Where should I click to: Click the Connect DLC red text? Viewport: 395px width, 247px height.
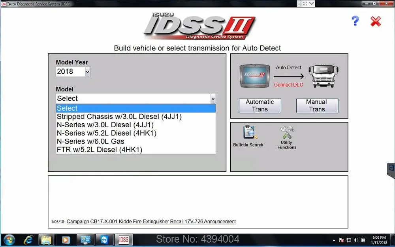pos(288,85)
